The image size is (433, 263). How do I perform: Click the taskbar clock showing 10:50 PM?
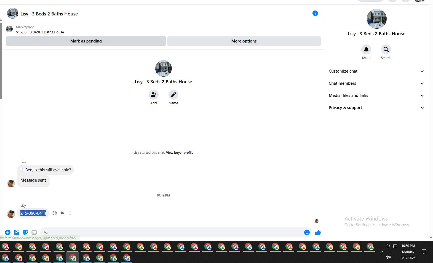(408, 246)
